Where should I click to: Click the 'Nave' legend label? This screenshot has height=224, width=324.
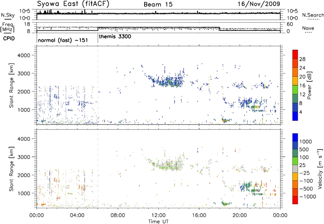[308, 28]
